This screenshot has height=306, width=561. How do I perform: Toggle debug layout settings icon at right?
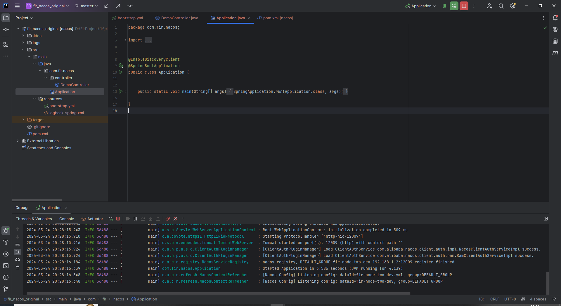tap(546, 219)
